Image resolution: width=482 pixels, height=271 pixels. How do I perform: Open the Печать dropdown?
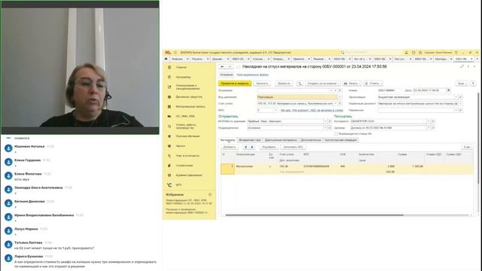pyautogui.click(x=352, y=84)
